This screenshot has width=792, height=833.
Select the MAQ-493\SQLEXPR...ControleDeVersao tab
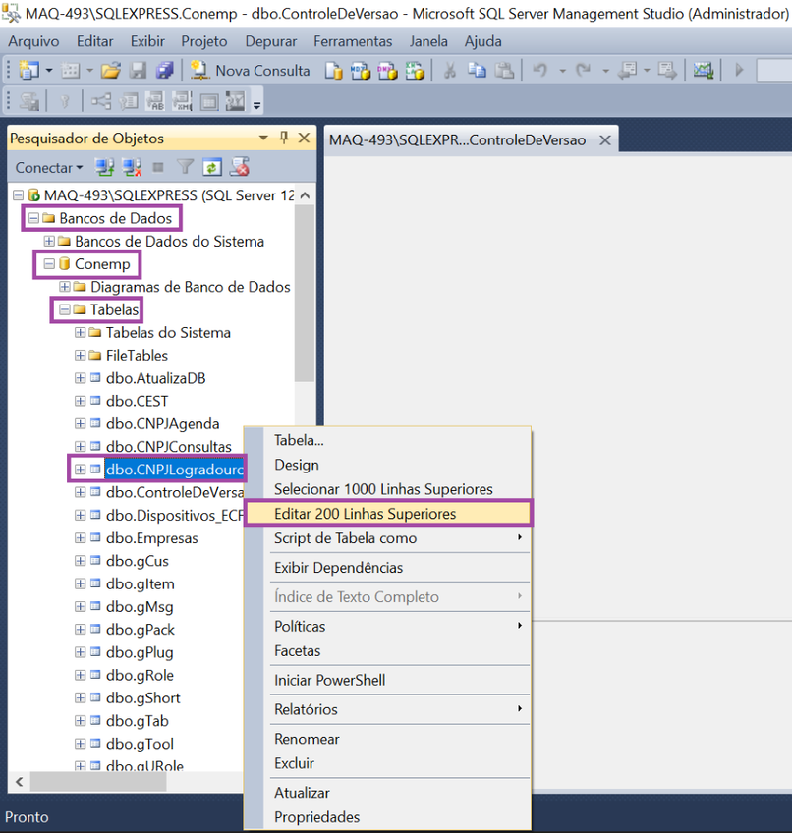point(457,140)
